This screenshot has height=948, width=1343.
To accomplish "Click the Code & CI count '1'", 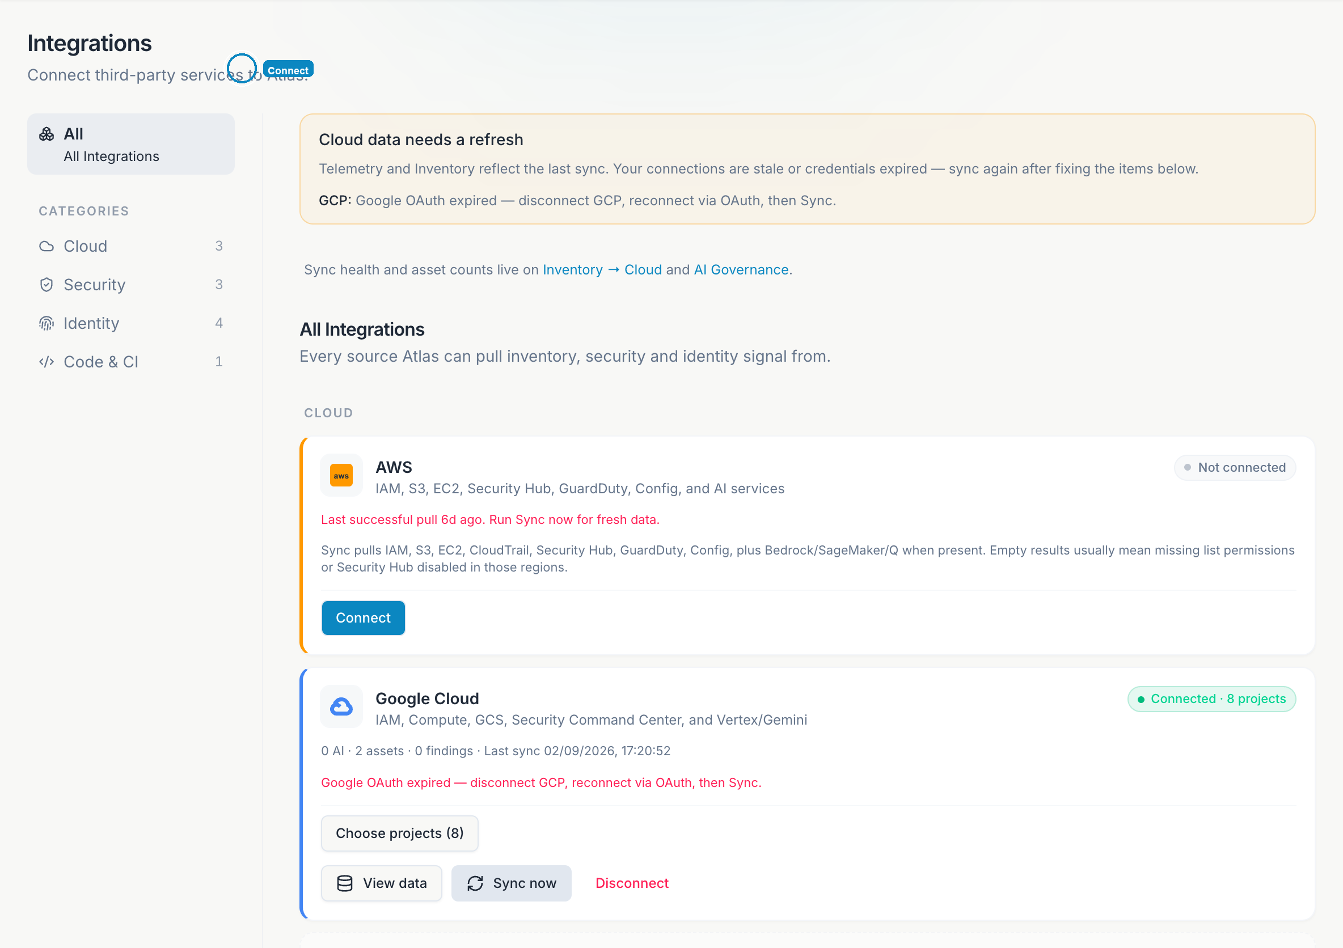I will point(219,362).
